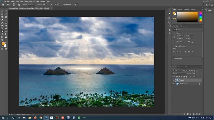Screen dimensions: 214x120
Task: Toggle the Protect Tones checkbox
Action: pos(63,5)
